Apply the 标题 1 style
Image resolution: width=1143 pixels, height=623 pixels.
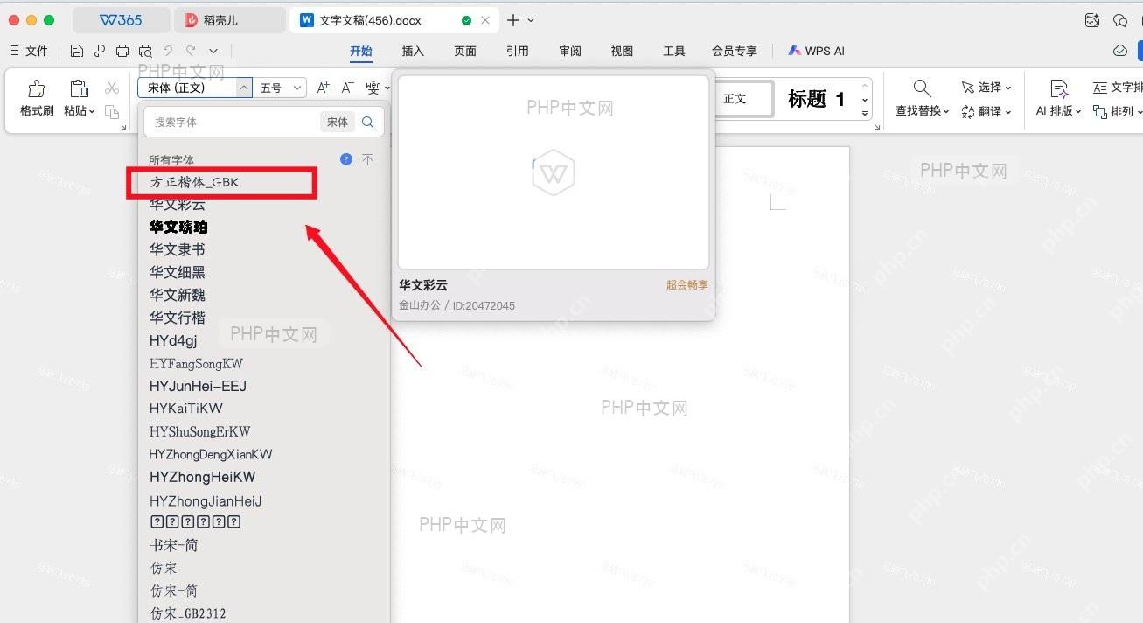817,99
